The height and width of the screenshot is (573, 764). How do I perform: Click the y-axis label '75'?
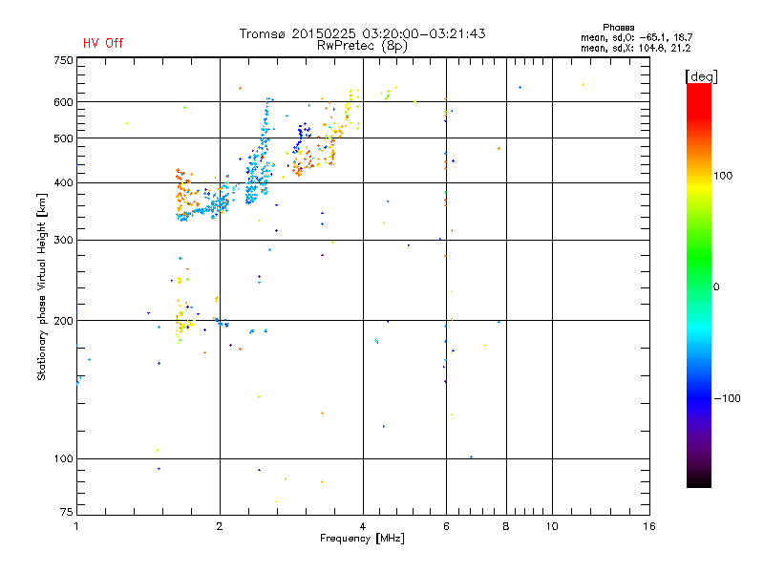click(x=67, y=512)
